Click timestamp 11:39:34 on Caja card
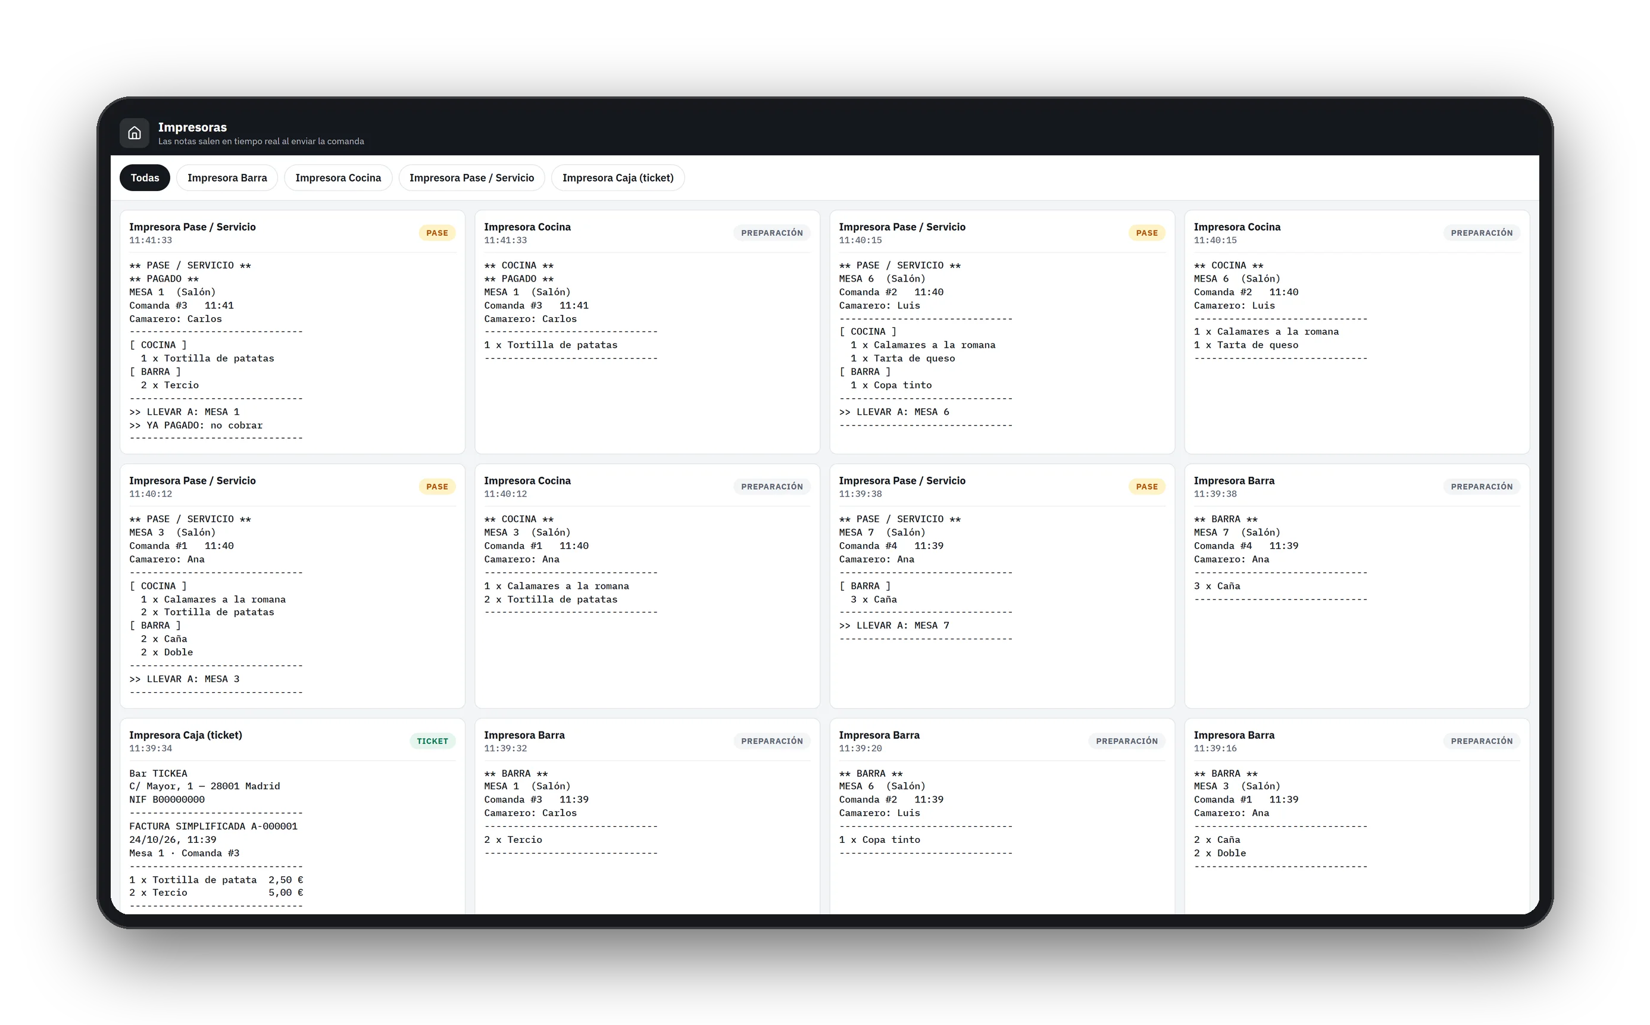 (x=151, y=748)
